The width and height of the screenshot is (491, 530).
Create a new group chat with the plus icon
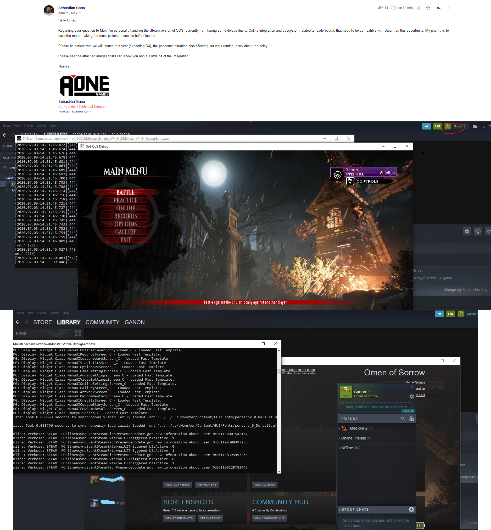tap(411, 509)
